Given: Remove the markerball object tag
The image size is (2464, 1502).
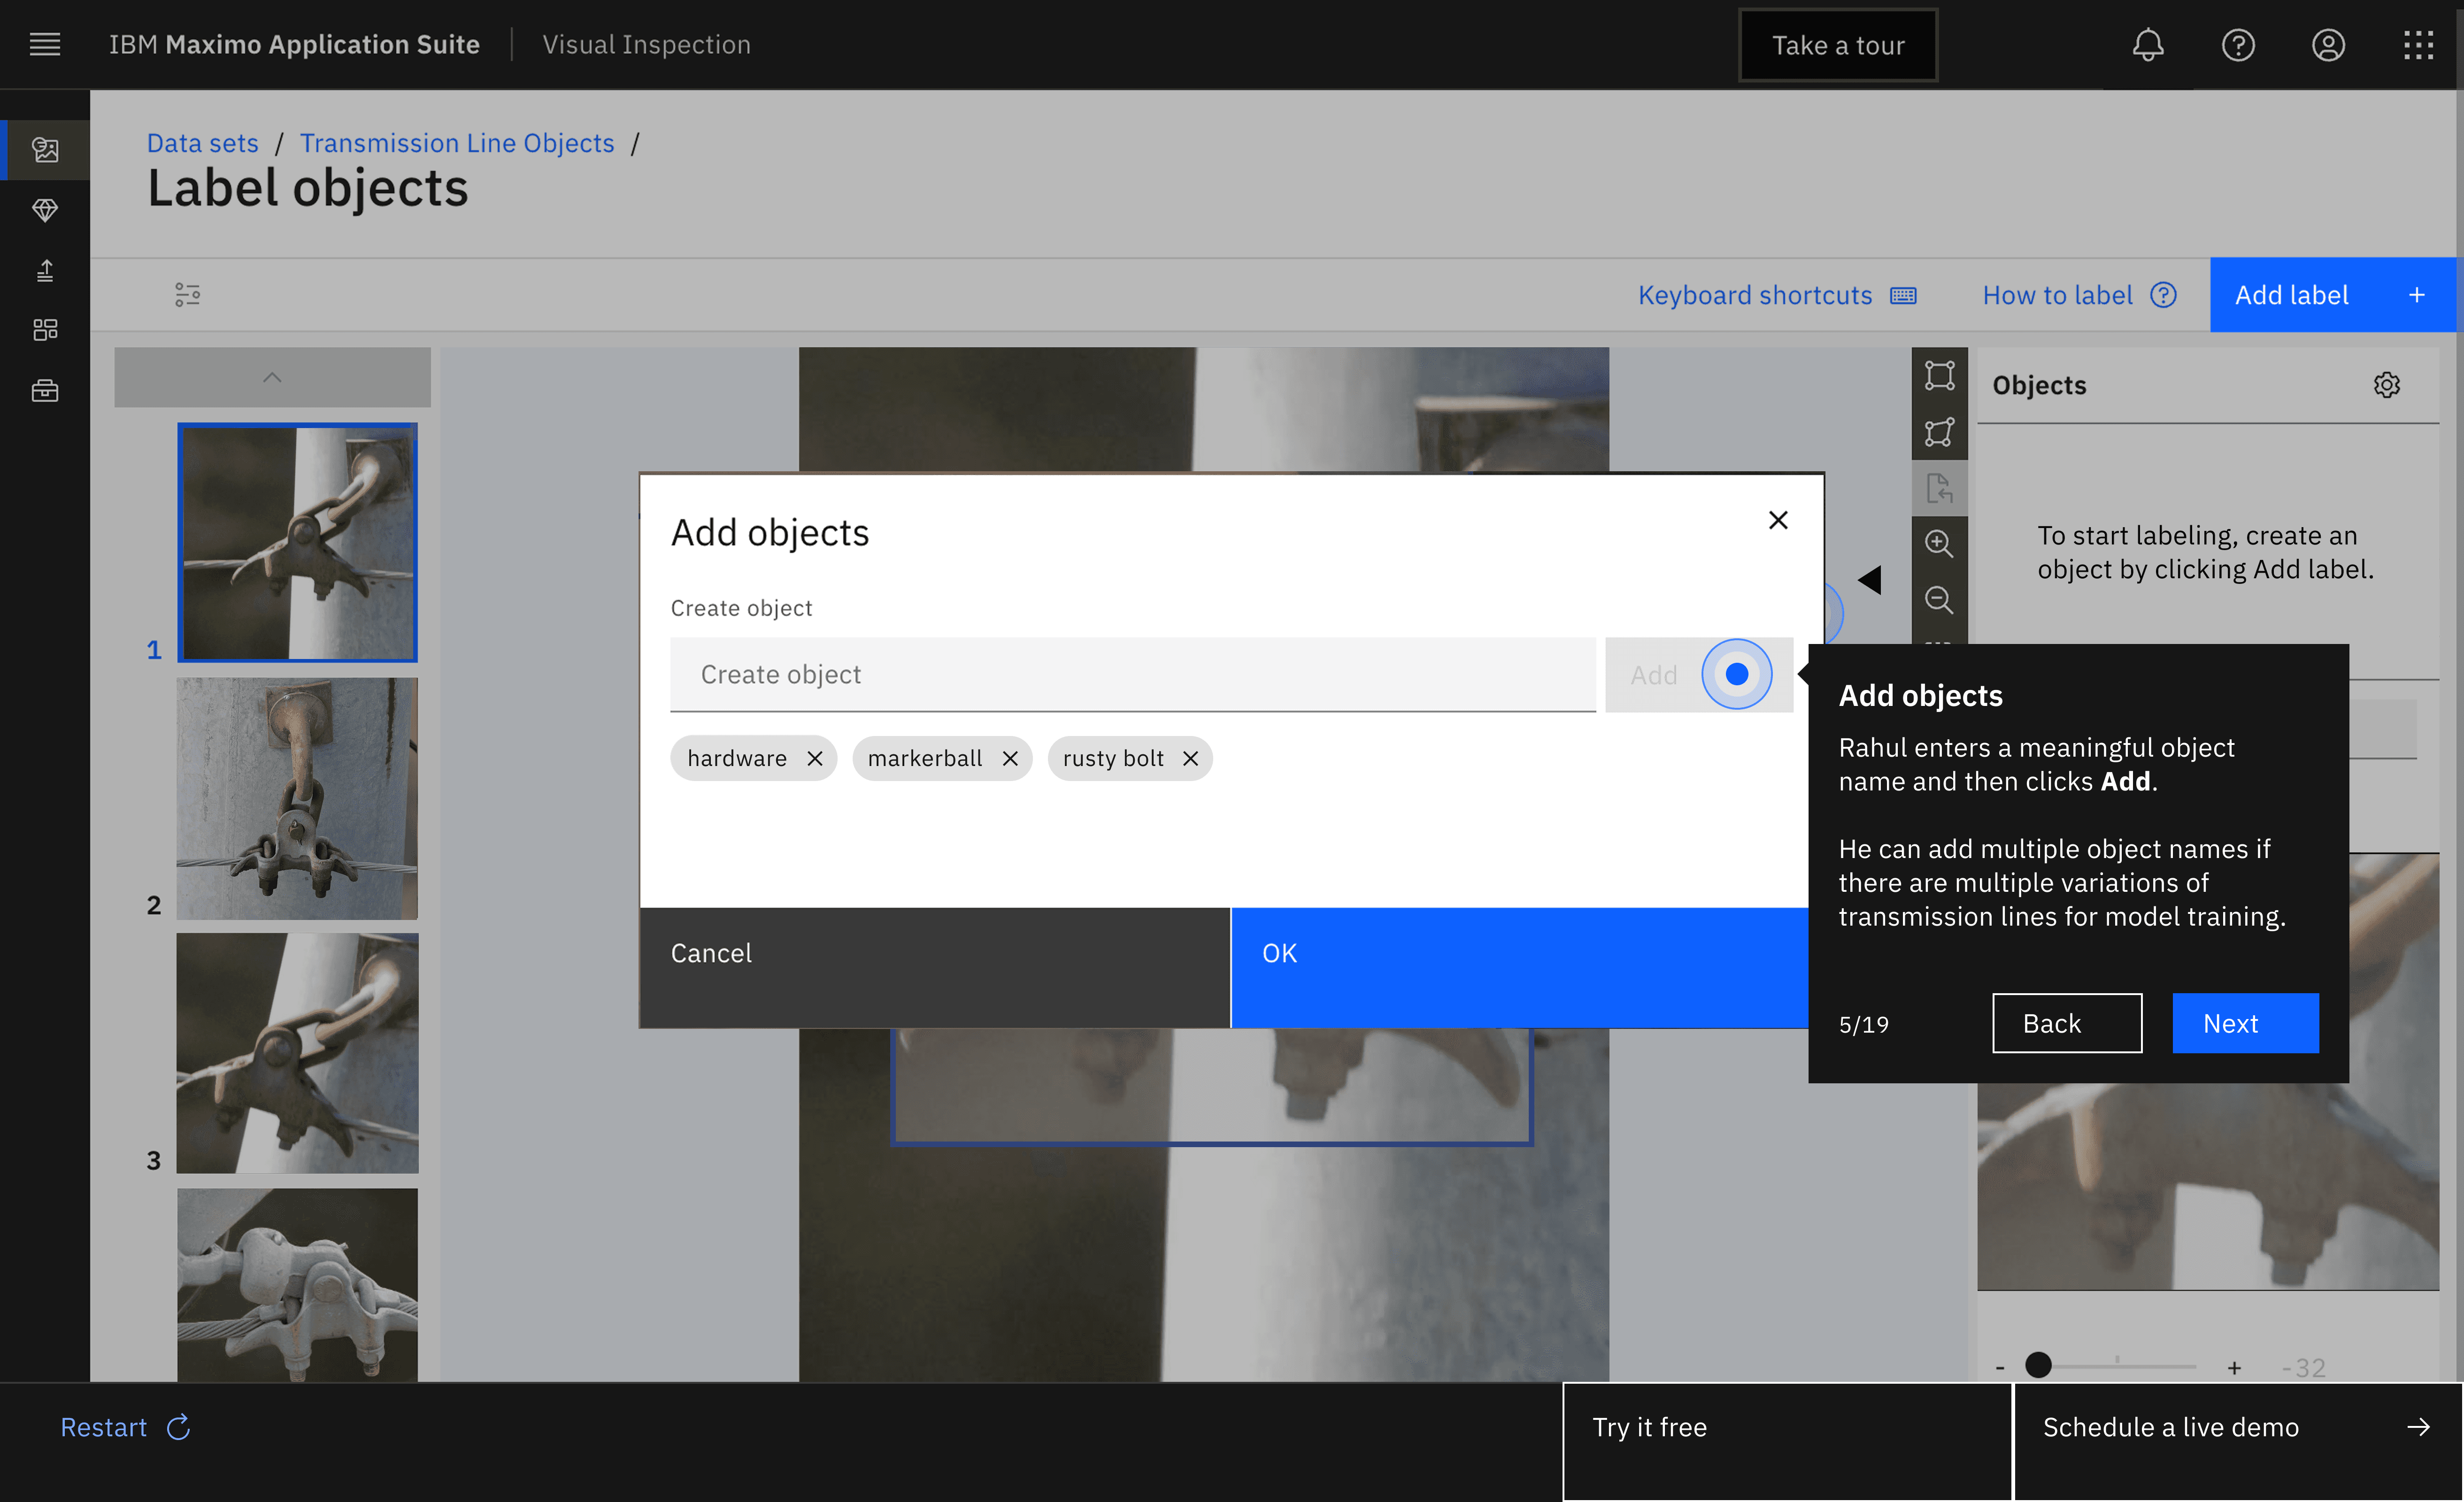Looking at the screenshot, I should pos(1010,758).
